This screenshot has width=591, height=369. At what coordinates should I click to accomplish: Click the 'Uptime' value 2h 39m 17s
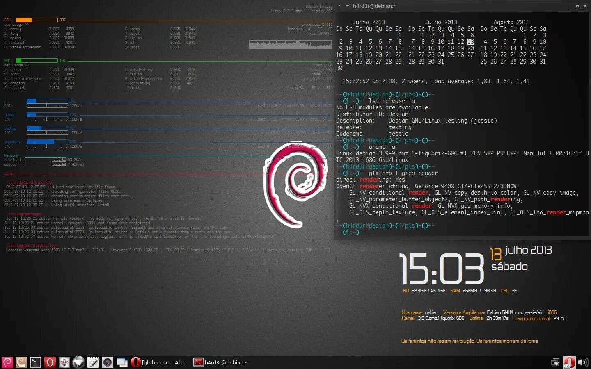tap(497, 318)
